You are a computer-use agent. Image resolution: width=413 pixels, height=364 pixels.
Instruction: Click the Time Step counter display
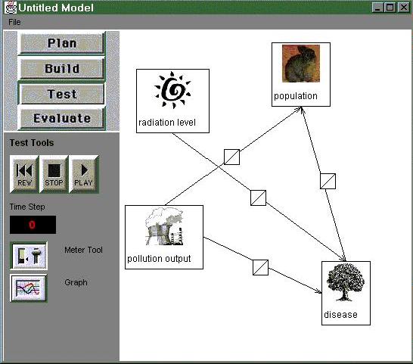click(33, 225)
